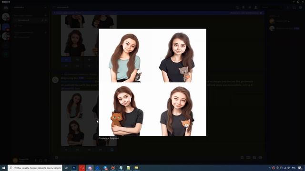Toggle the member list icon

click(x=256, y=8)
